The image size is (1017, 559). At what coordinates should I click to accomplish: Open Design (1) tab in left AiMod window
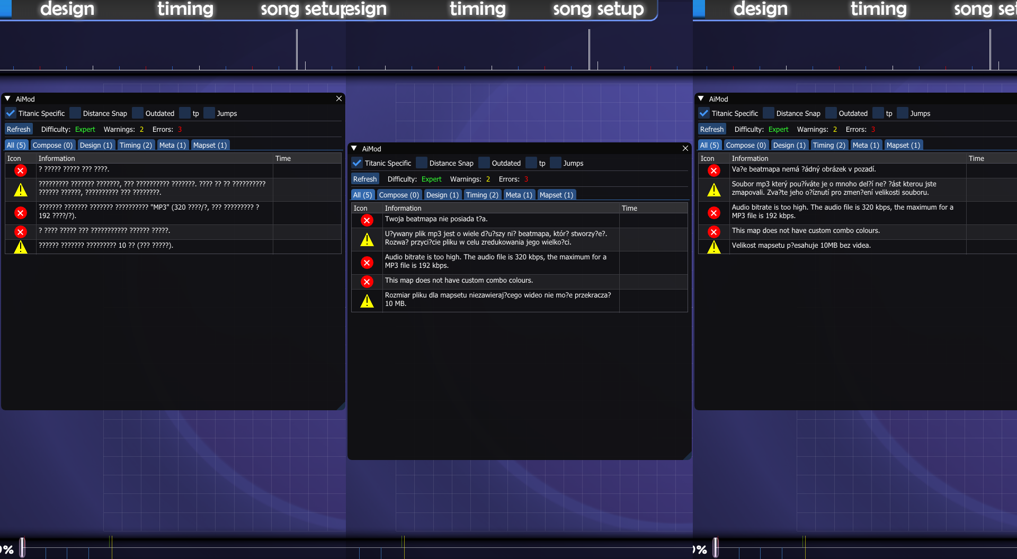pyautogui.click(x=96, y=145)
